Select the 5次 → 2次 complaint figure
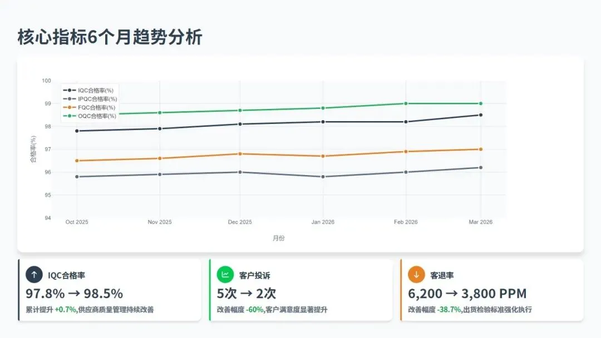The height and width of the screenshot is (338, 601). [247, 294]
